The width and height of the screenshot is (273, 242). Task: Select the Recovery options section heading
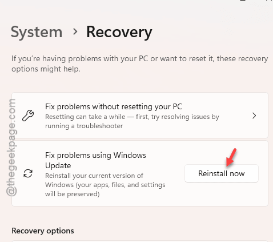(x=43, y=231)
